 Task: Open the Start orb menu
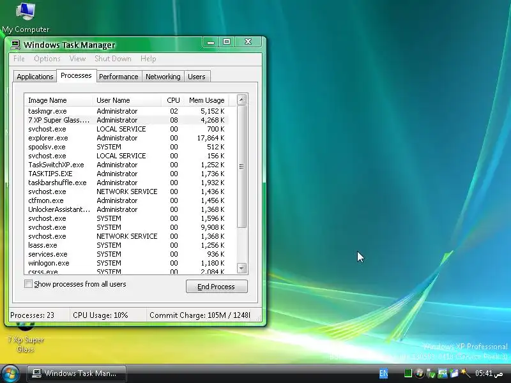coord(10,373)
